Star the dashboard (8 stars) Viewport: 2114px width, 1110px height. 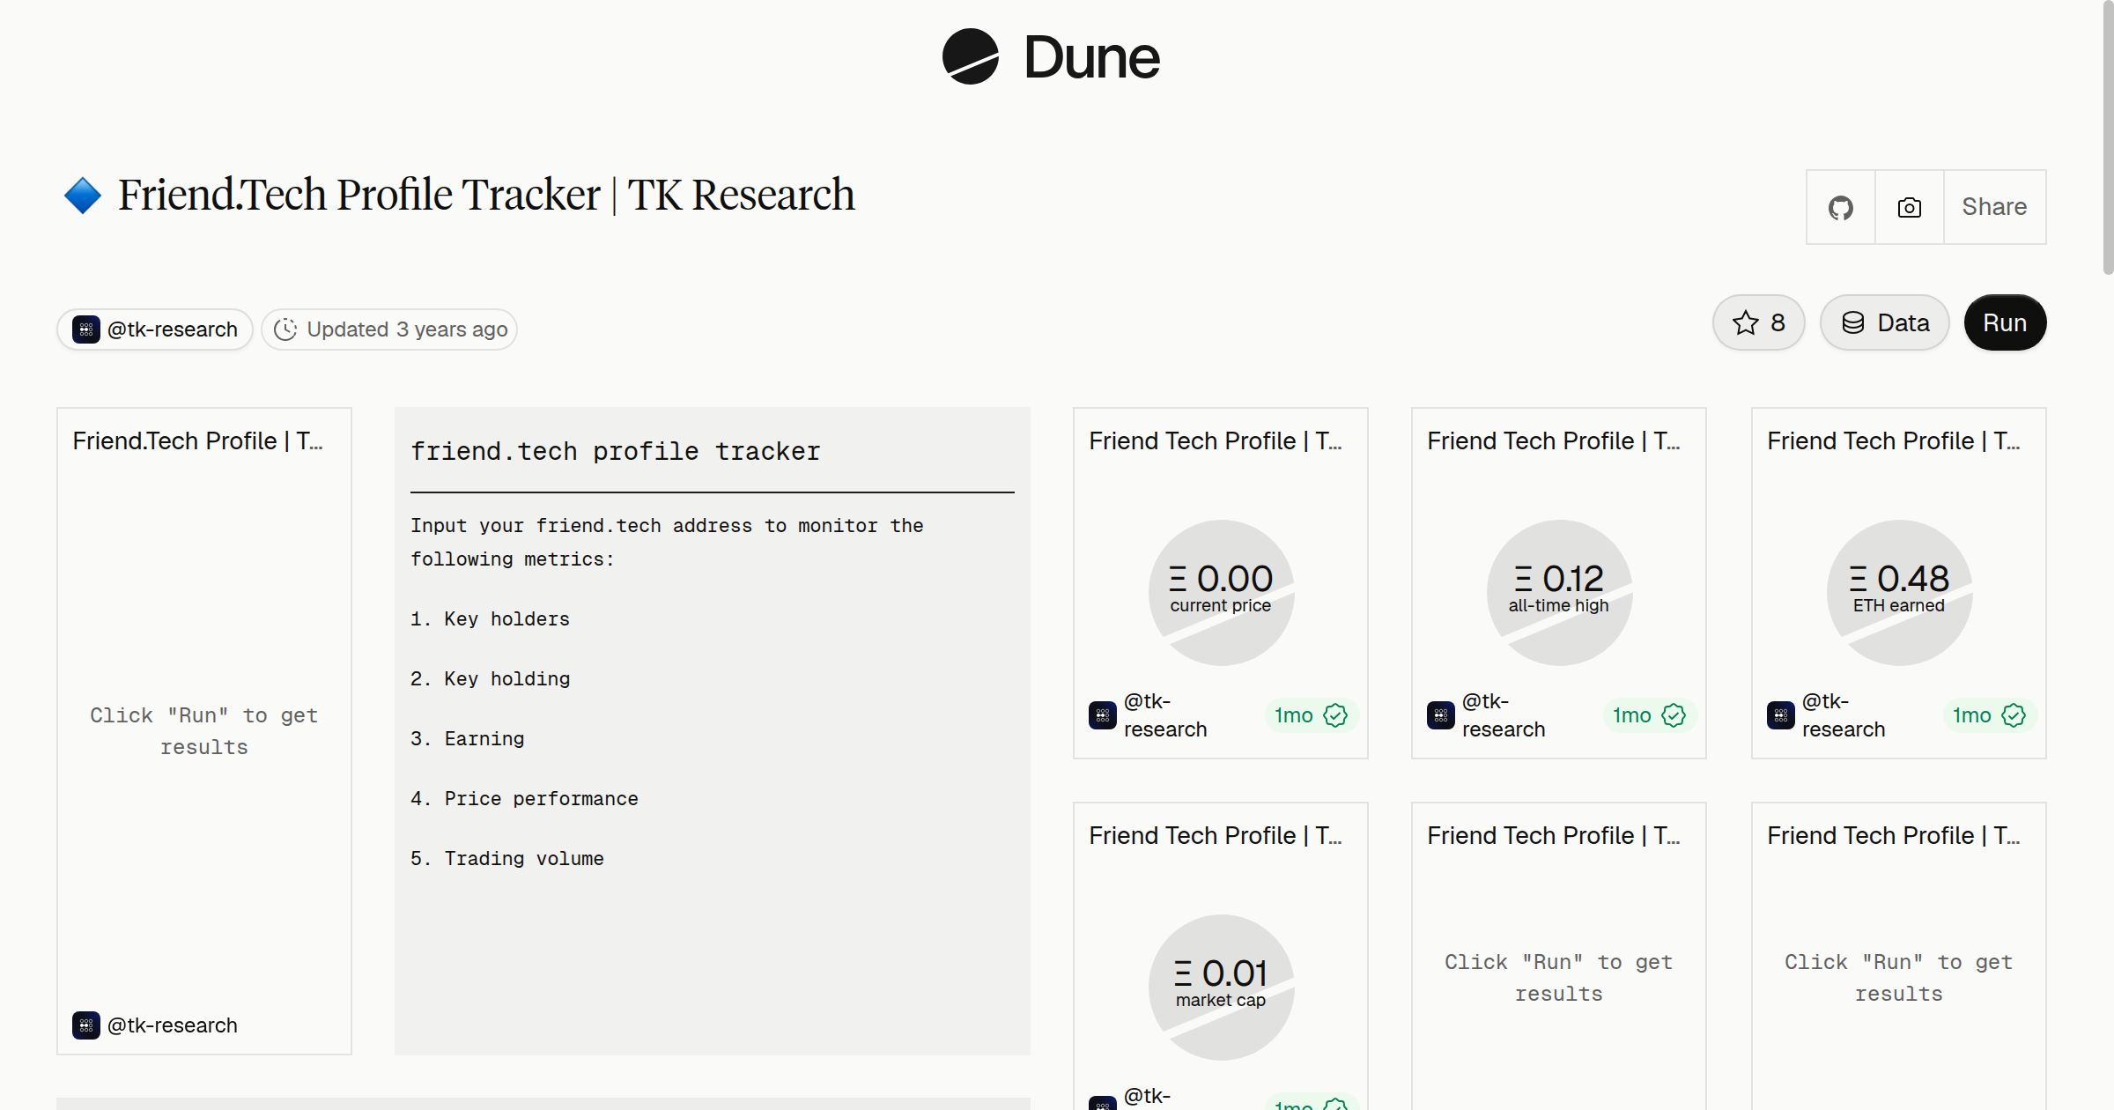pyautogui.click(x=1759, y=322)
